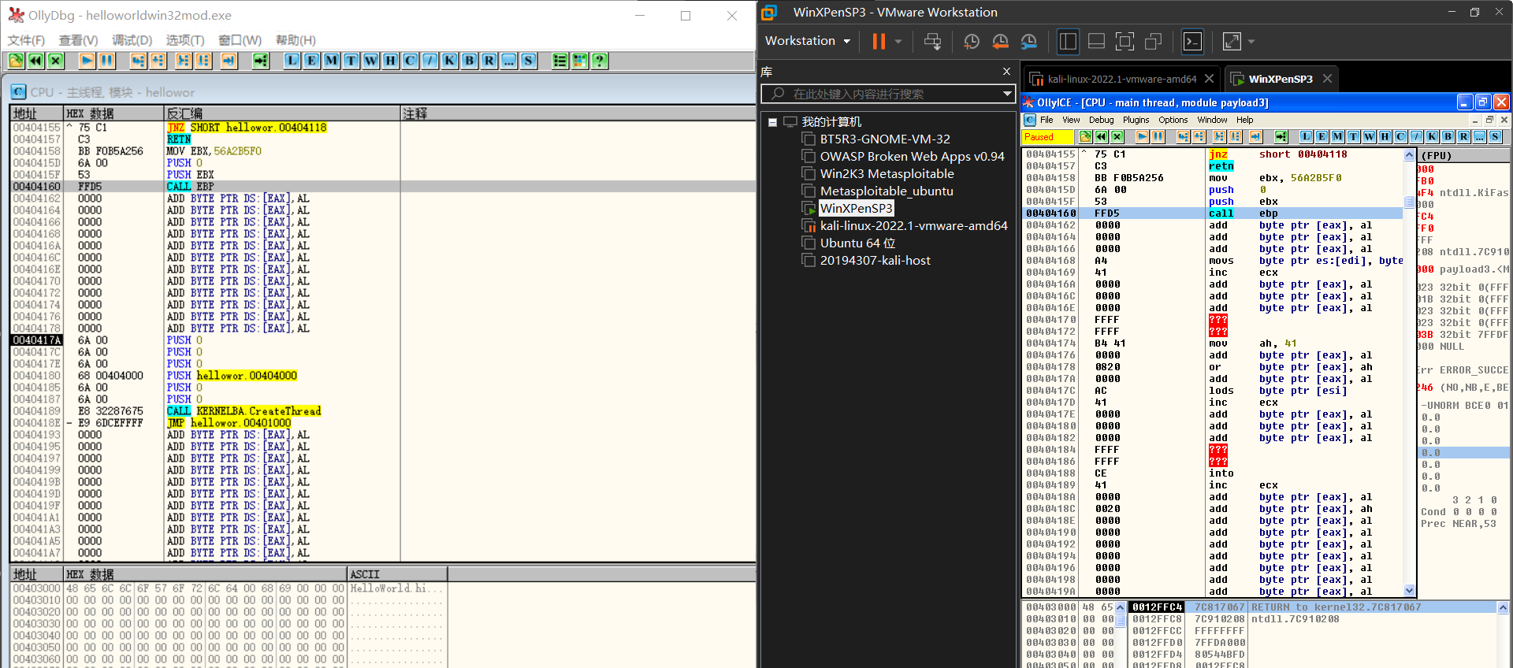Open Log window (L) in OllyDbg
This screenshot has height=668, width=1513.
pos(292,61)
